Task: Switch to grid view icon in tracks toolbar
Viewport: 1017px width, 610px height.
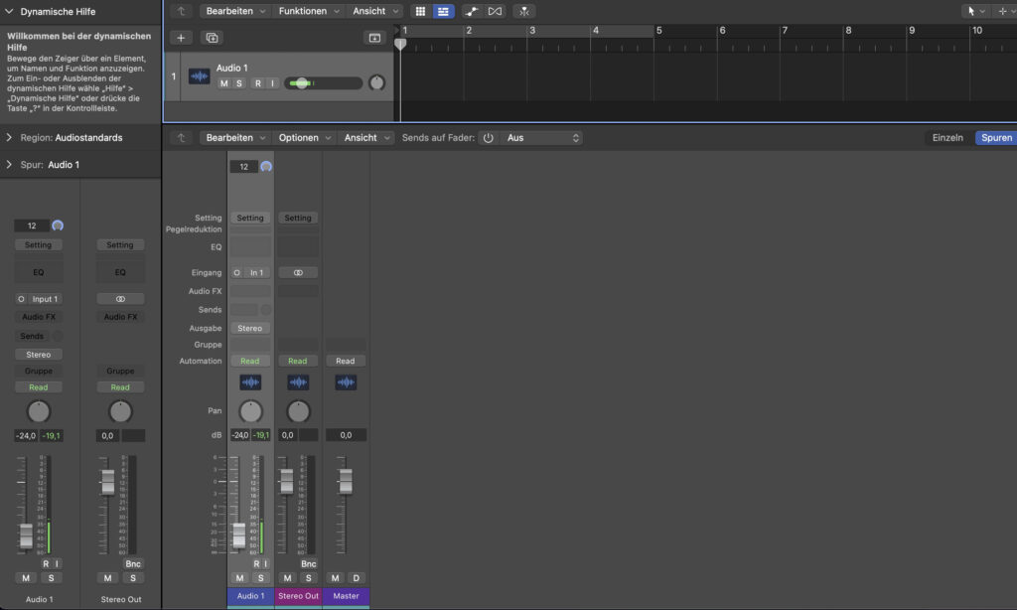Action: pos(420,11)
